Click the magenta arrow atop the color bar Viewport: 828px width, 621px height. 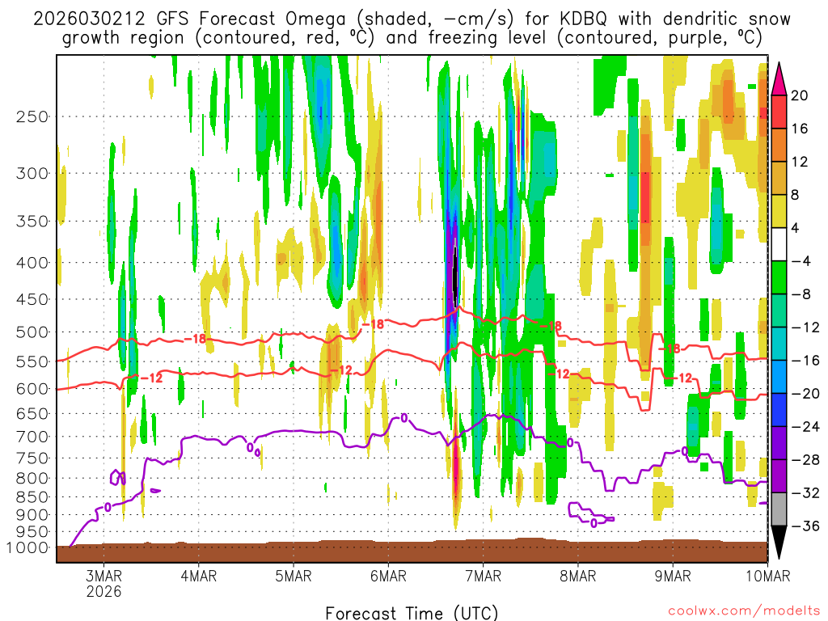tap(779, 79)
